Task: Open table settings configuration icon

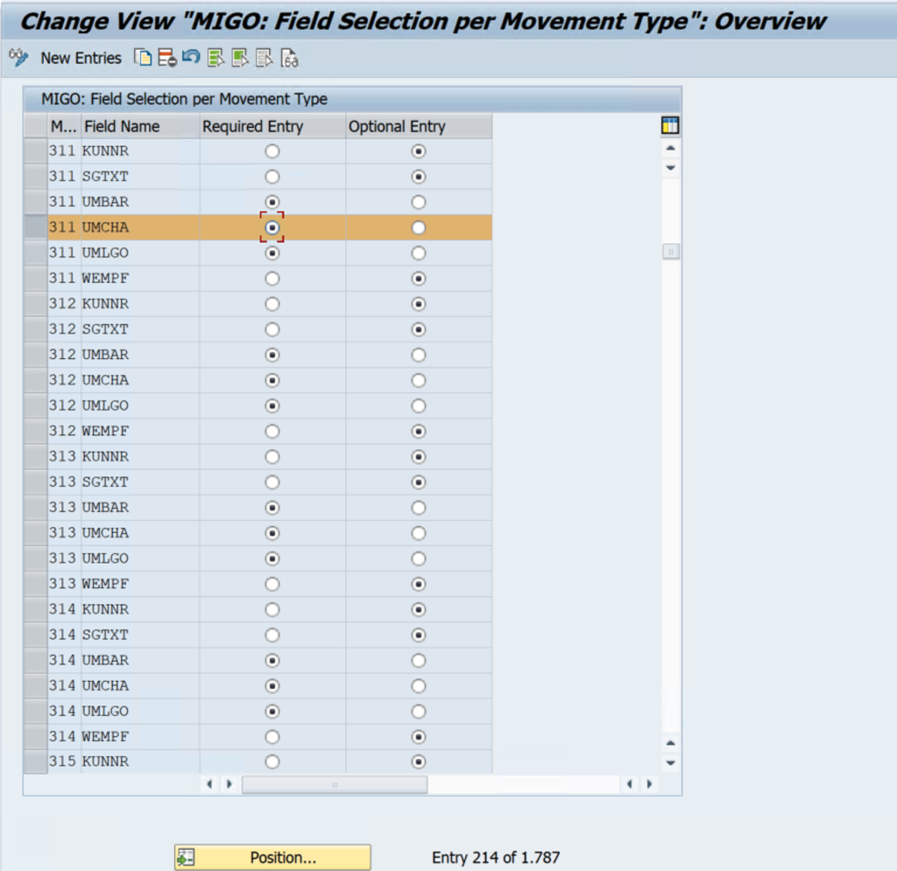Action: click(x=670, y=125)
